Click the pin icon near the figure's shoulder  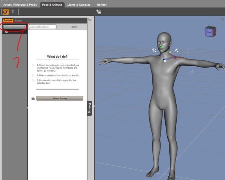176,50
